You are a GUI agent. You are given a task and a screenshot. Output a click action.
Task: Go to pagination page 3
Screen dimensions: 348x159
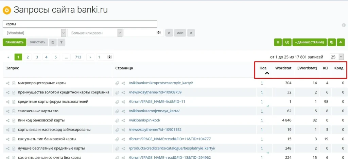point(37,57)
